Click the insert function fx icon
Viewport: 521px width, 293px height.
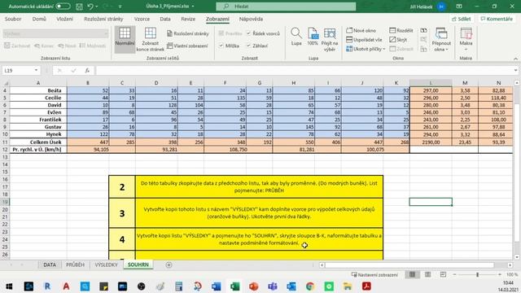[87, 71]
